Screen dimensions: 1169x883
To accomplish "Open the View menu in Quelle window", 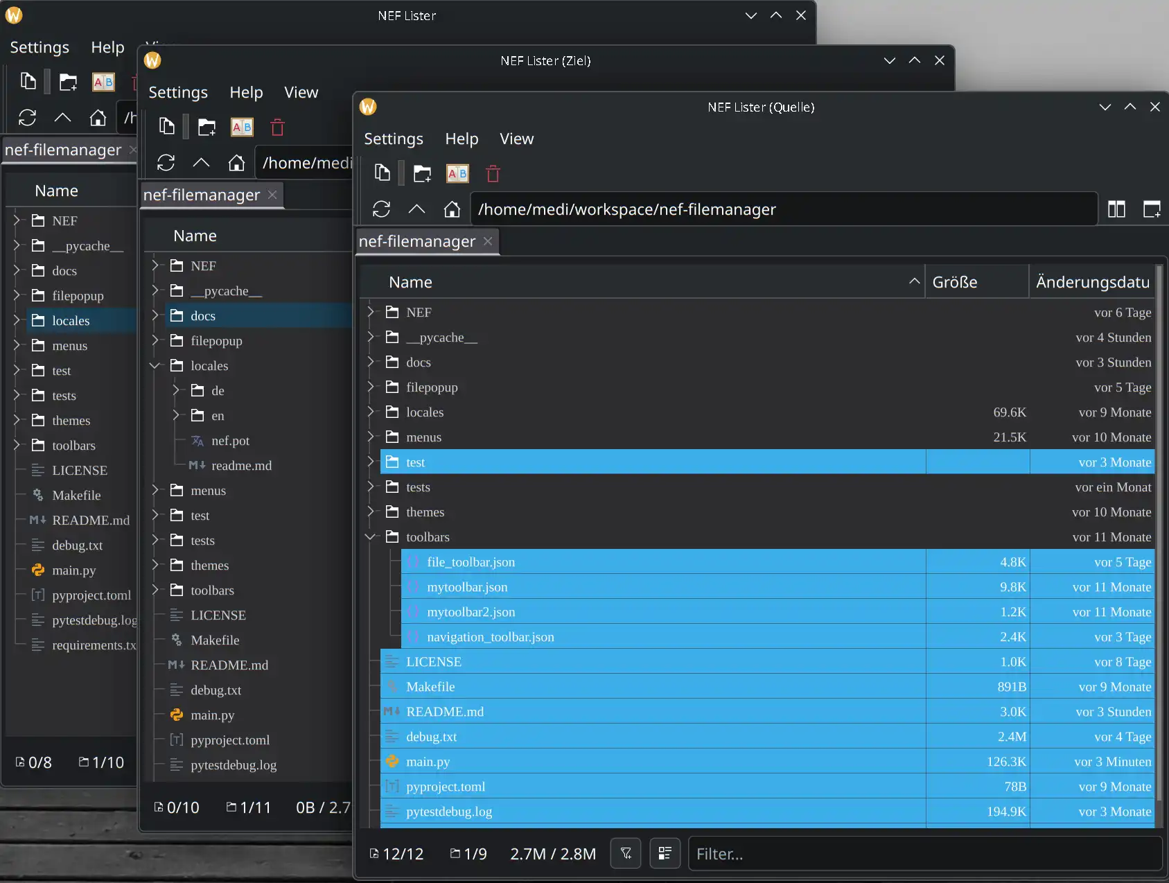I will [x=516, y=139].
